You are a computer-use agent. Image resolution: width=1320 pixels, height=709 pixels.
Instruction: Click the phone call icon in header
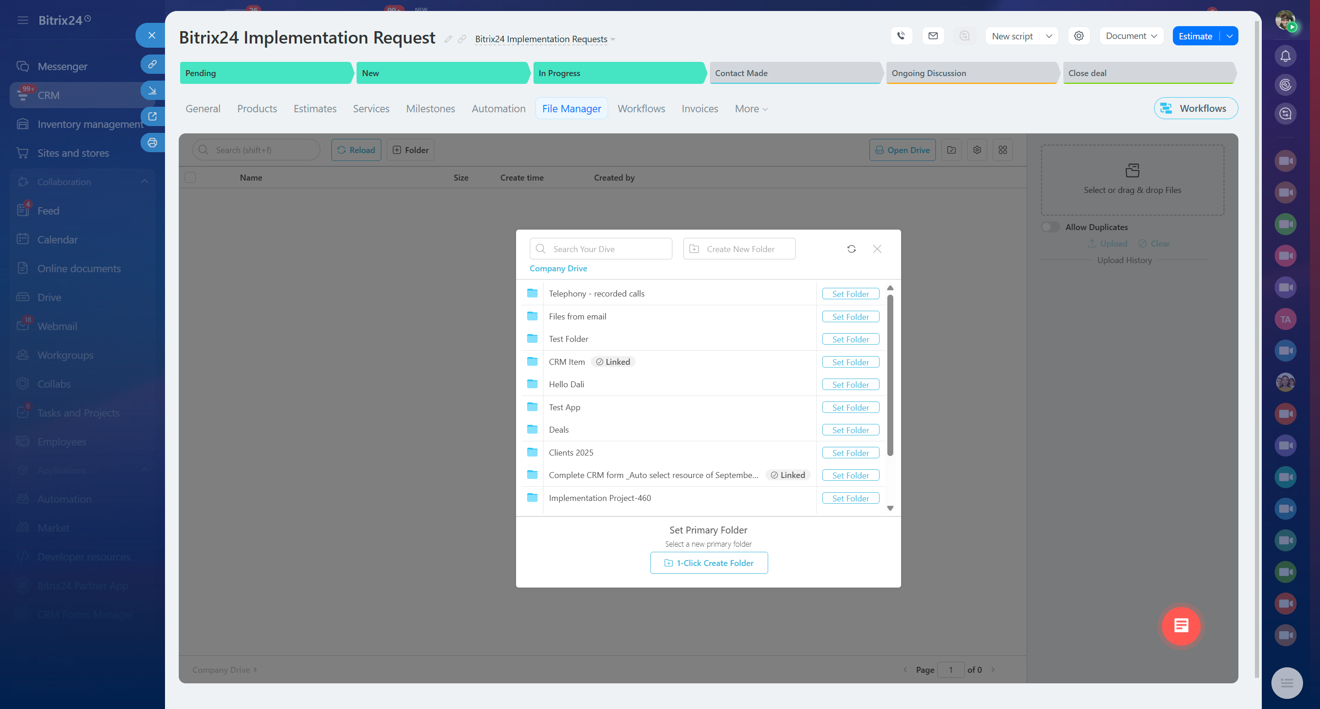point(902,36)
